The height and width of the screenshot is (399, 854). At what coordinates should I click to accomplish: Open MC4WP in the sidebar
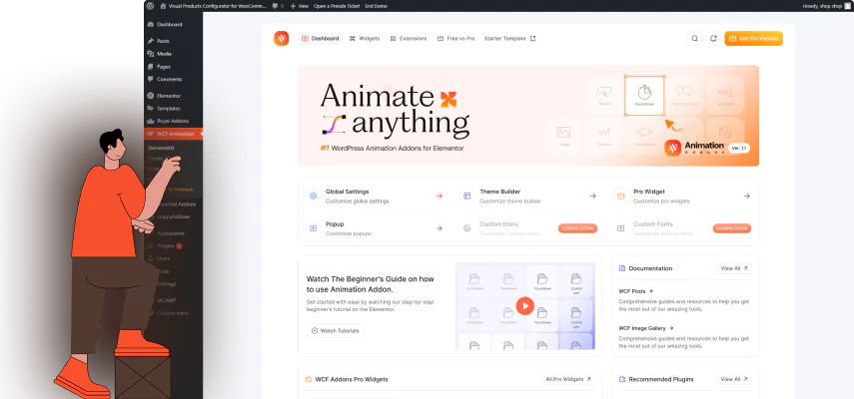coord(166,300)
